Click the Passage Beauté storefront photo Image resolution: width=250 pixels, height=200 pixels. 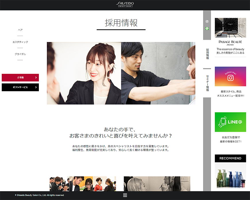(x=230, y=28)
